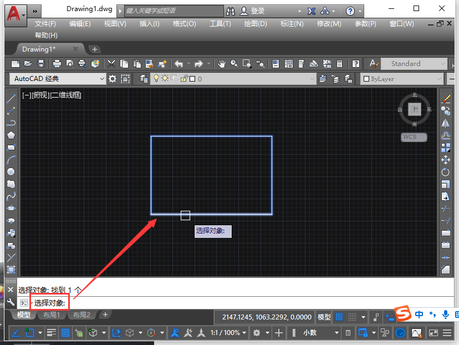Viewport: 459px width, 345px height.
Task: Select the Revision cloud tool
Action: 11,184
